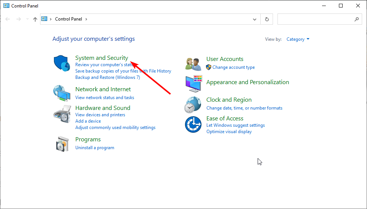The image size is (367, 209).
Task: Click Uninstall a program link
Action: (x=95, y=148)
